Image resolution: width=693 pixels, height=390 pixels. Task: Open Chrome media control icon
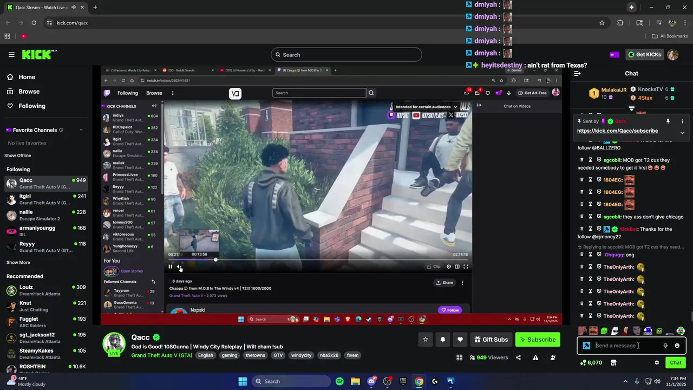tap(658, 23)
